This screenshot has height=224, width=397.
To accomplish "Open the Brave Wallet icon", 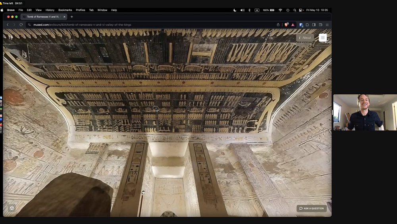I will pyautogui.click(x=320, y=25).
